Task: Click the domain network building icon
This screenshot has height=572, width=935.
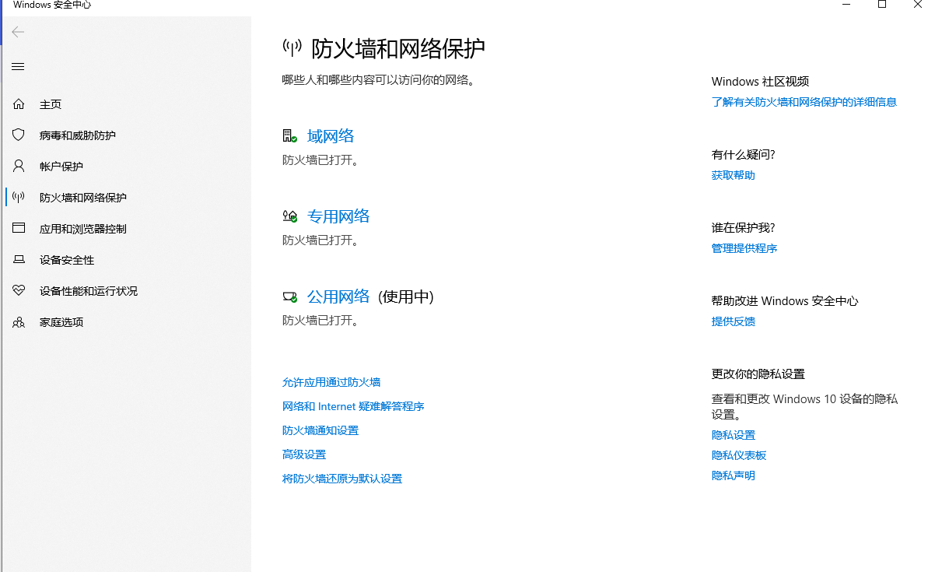Action: [289, 136]
